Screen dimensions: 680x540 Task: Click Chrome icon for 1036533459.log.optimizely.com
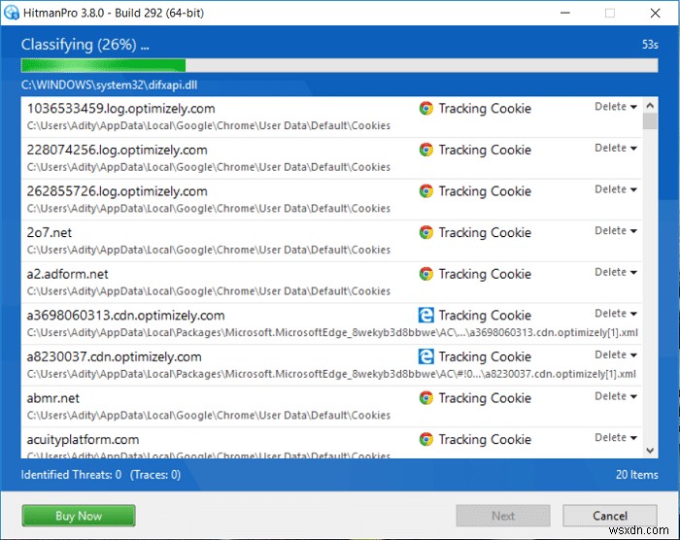[x=425, y=108]
